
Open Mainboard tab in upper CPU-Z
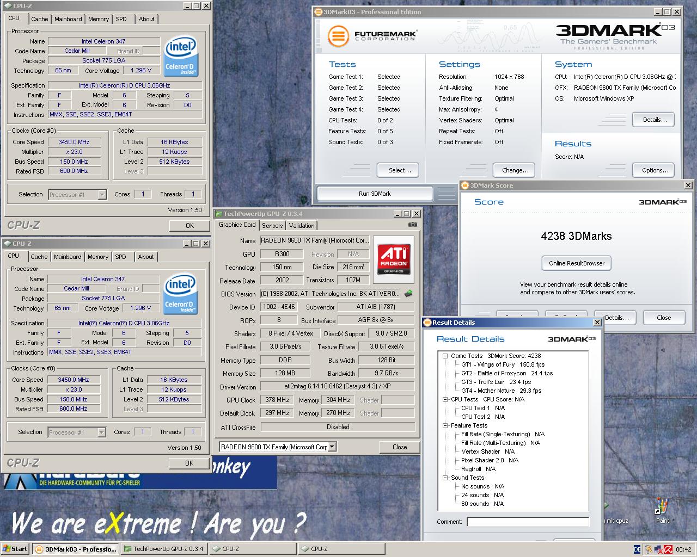[68, 19]
